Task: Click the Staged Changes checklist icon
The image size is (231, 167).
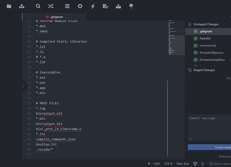Action: pos(189,70)
